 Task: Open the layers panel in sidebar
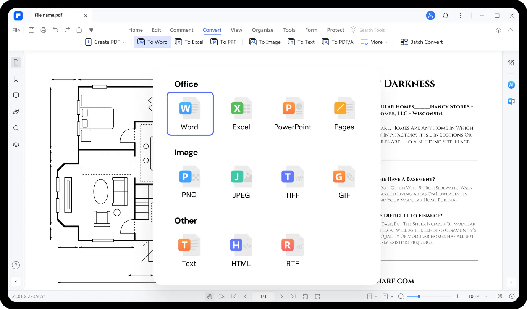click(x=16, y=145)
